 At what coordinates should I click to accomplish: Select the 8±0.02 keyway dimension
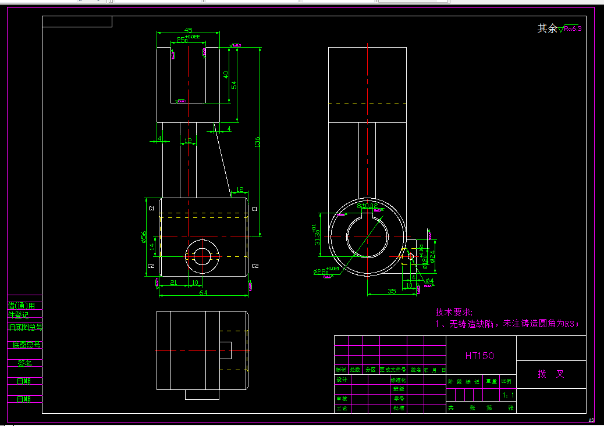click(367, 206)
